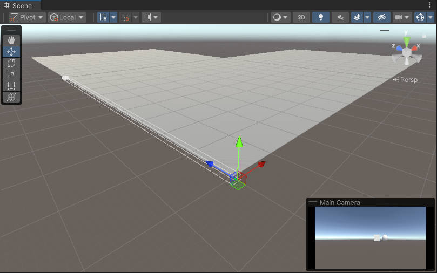Select the Rect tool
Viewport: 437px width, 273px height.
pos(11,86)
